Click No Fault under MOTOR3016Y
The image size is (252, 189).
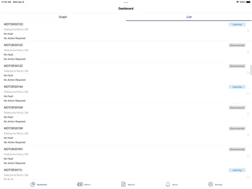(8, 159)
